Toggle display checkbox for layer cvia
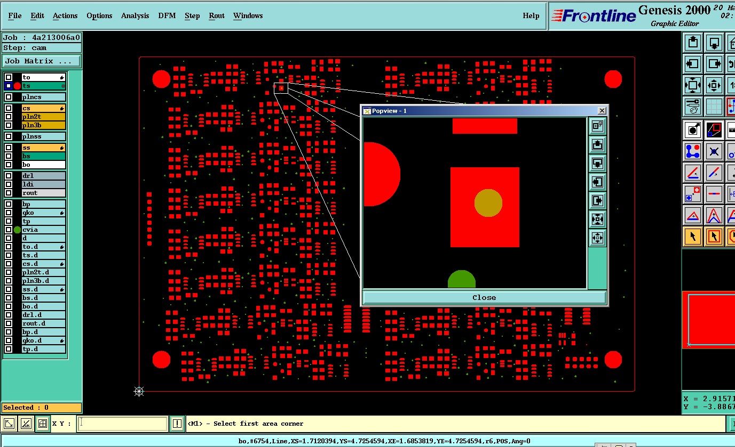The image size is (735, 447). (x=9, y=230)
